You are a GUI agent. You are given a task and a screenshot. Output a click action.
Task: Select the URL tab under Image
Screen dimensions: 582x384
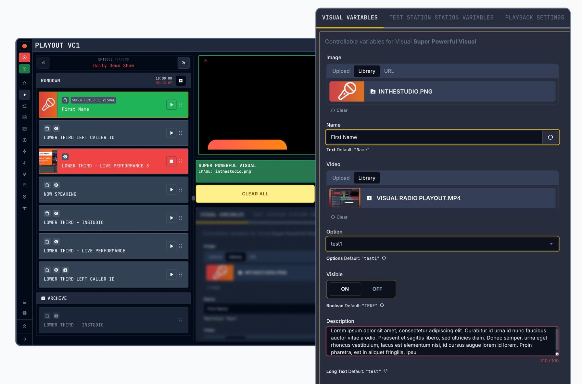click(389, 71)
